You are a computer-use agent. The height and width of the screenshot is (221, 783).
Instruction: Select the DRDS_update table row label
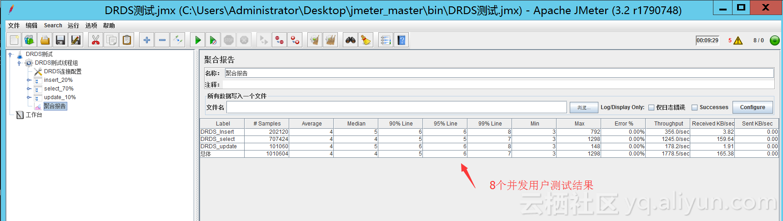pos(219,146)
